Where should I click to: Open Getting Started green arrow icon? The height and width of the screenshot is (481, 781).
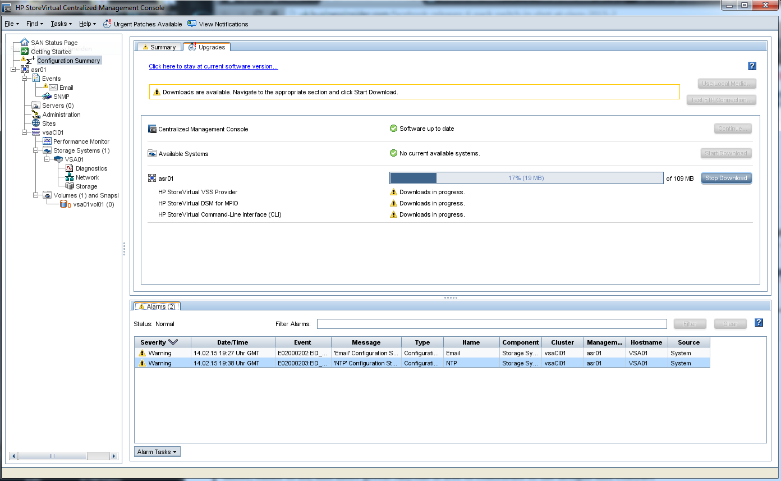[25, 52]
